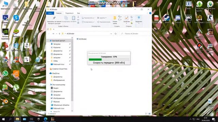Select Quick access in sidebar
218x122 pixels.
pos(59,41)
